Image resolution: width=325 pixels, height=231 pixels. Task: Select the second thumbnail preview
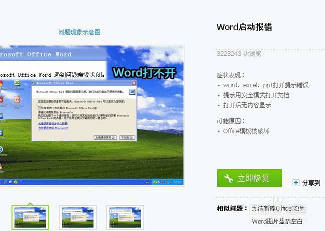77,218
